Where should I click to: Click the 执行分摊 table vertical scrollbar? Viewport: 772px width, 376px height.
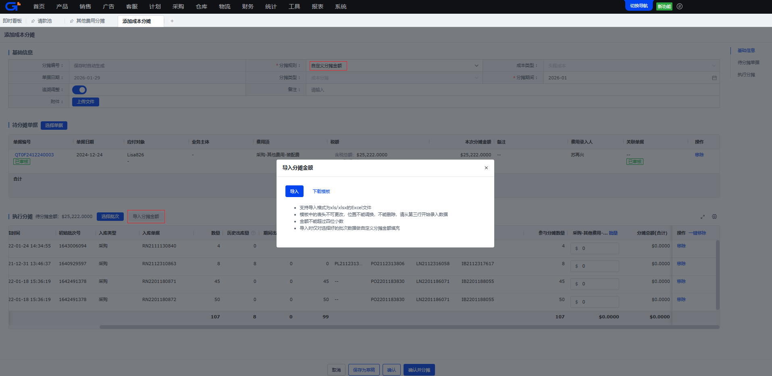(718, 275)
